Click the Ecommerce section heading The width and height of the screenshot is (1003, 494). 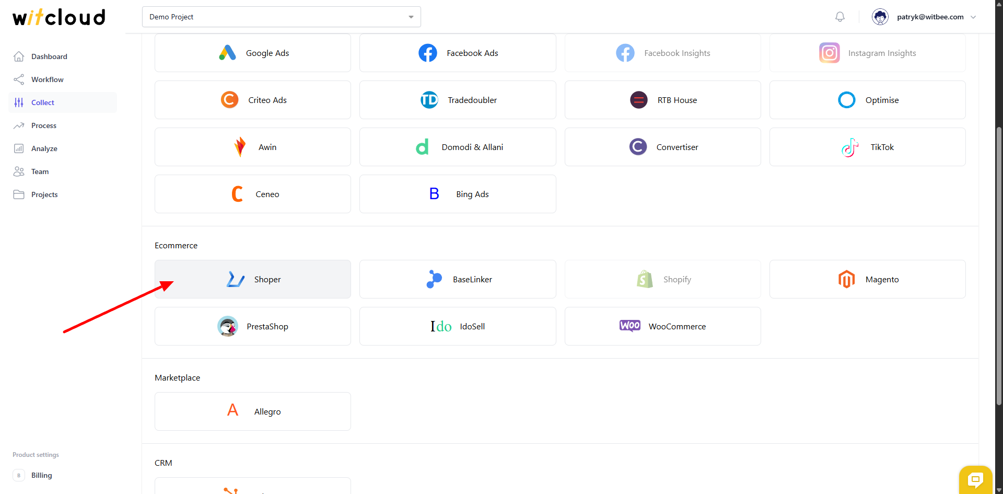pos(176,245)
